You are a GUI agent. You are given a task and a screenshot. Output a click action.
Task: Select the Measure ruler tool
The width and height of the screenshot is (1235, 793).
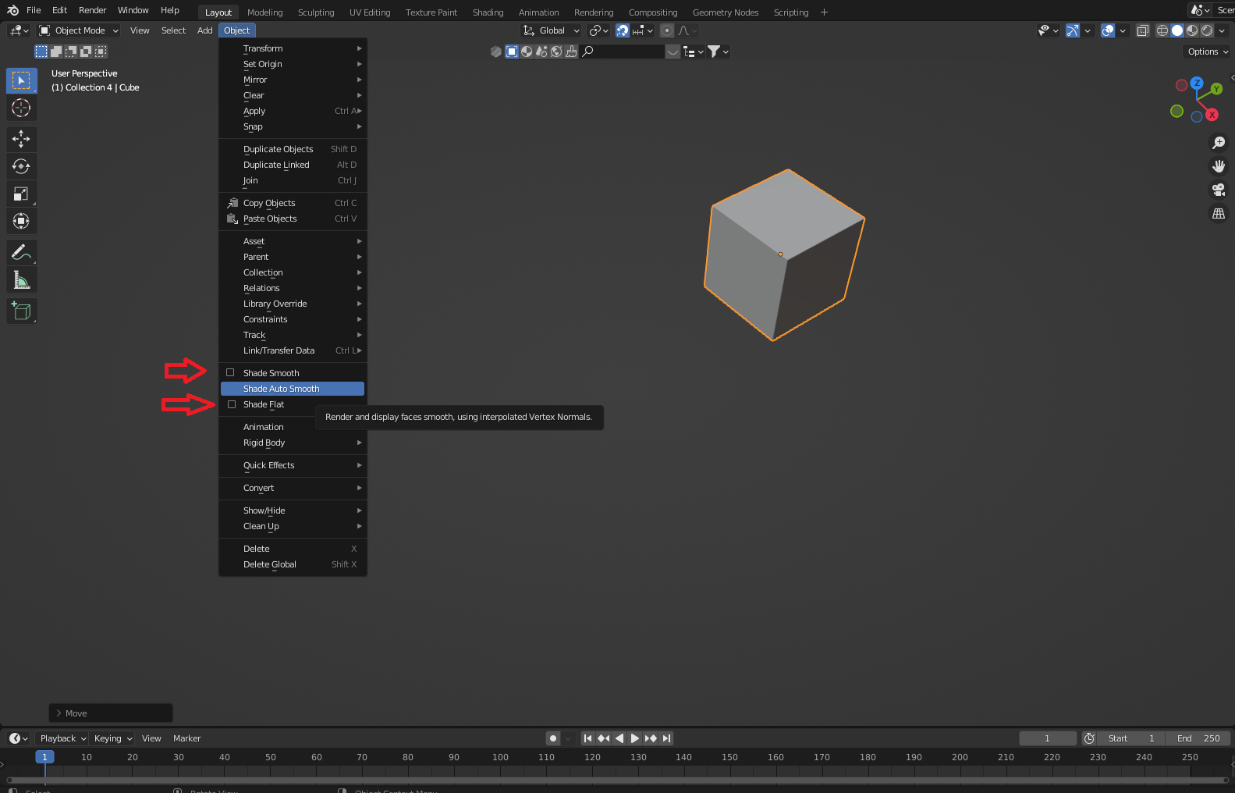[21, 280]
